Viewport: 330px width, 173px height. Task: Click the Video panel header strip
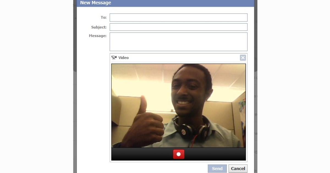[179, 58]
